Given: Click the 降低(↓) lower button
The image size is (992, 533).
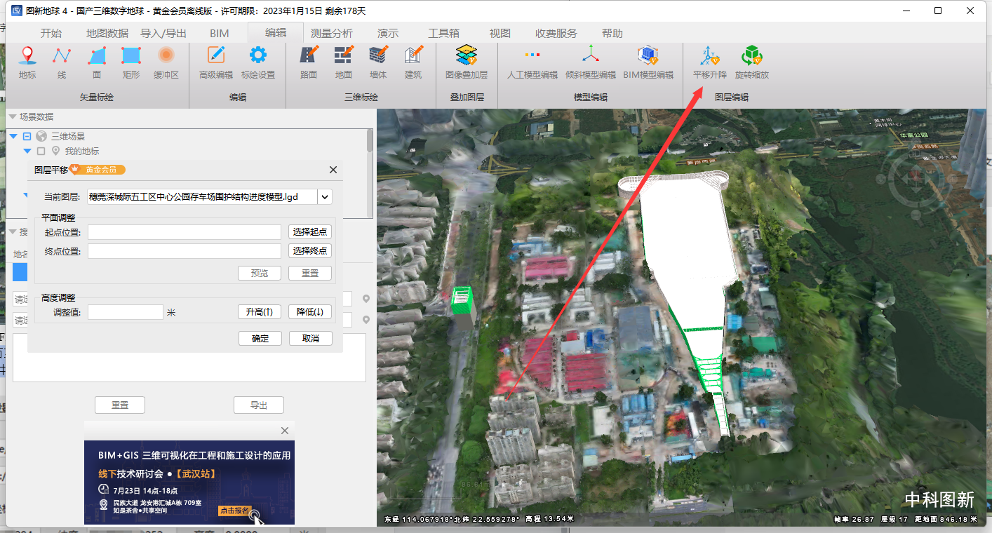Looking at the screenshot, I should [x=310, y=312].
